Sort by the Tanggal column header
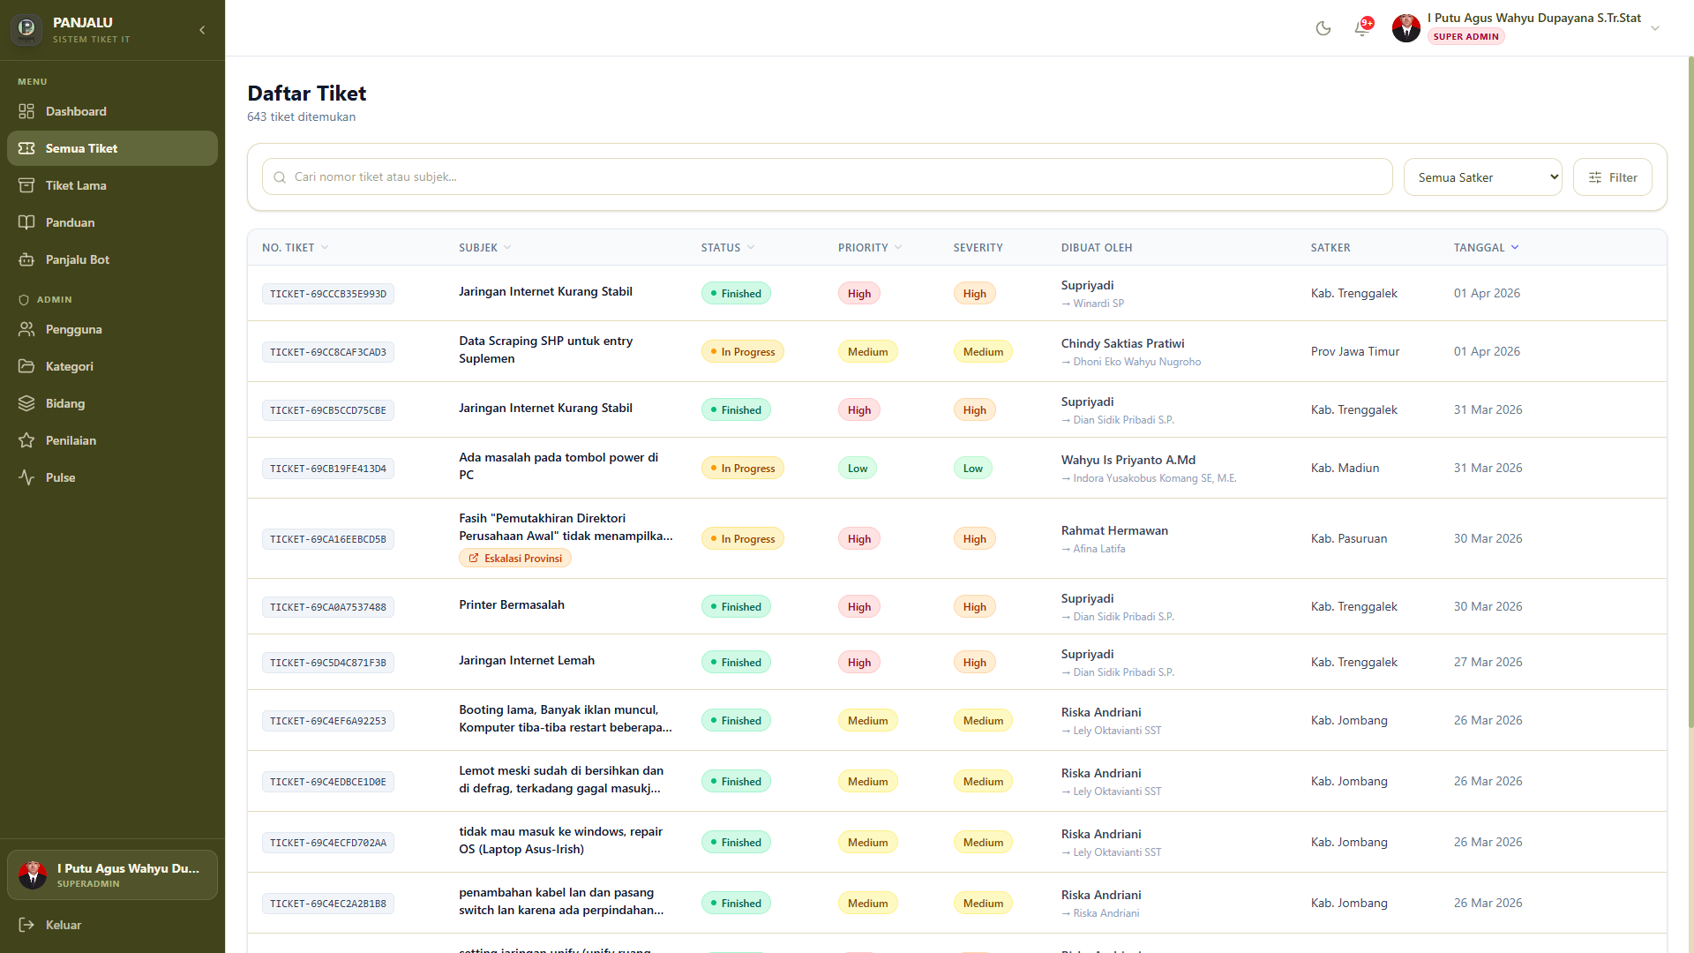The image size is (1694, 953). tap(1486, 248)
